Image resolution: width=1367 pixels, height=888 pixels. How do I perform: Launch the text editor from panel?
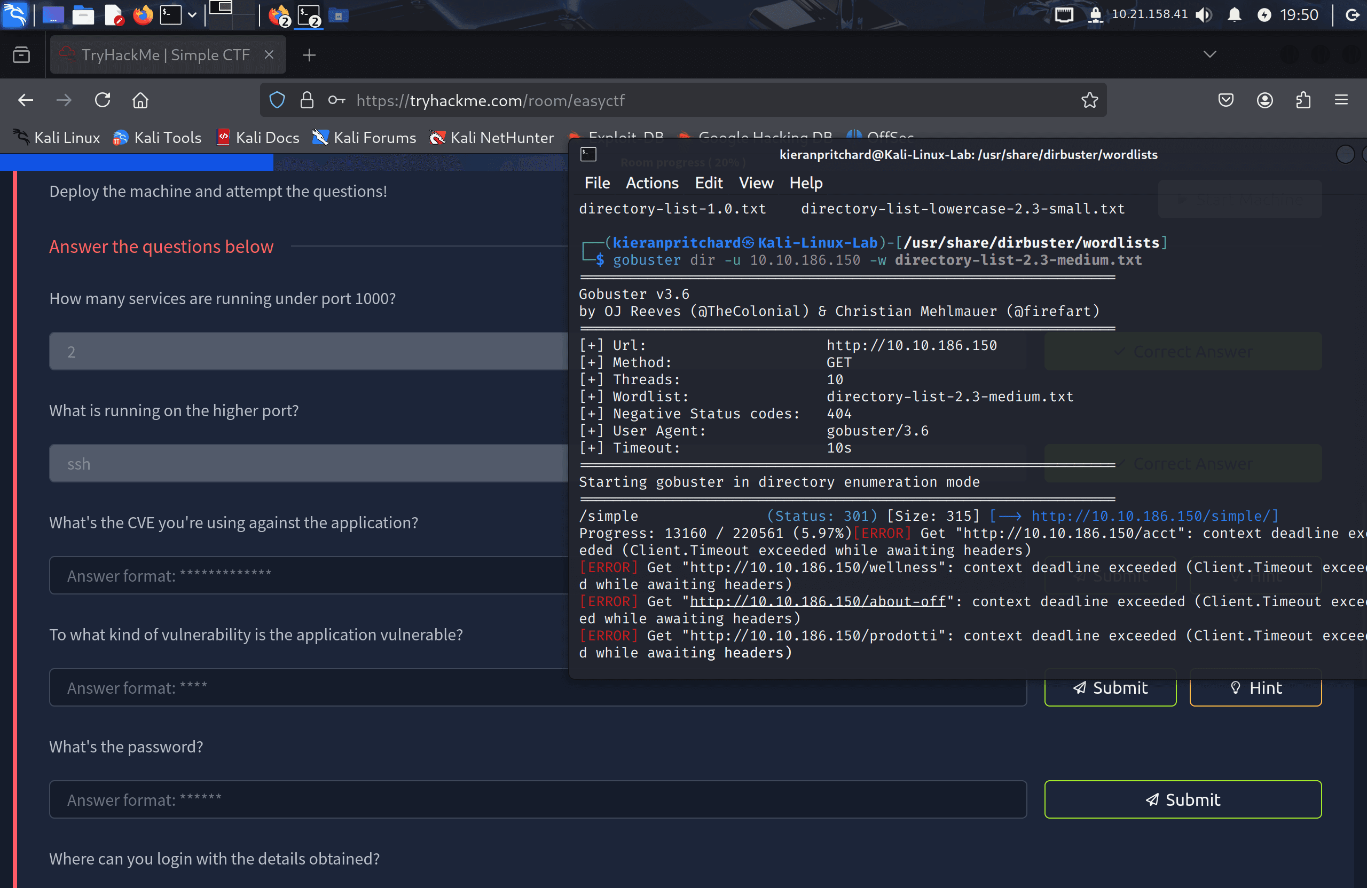pyautogui.click(x=114, y=15)
